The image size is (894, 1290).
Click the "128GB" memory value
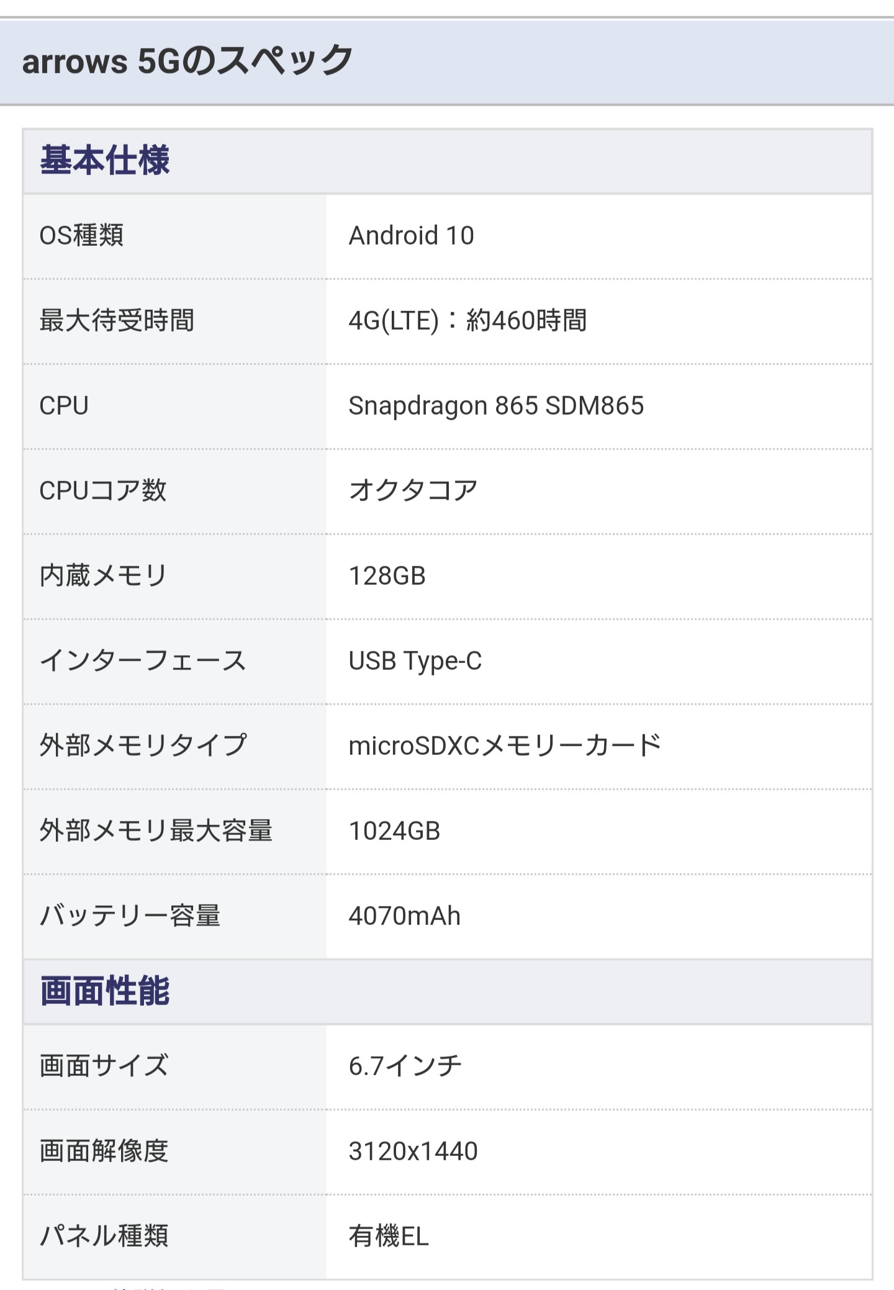click(387, 576)
